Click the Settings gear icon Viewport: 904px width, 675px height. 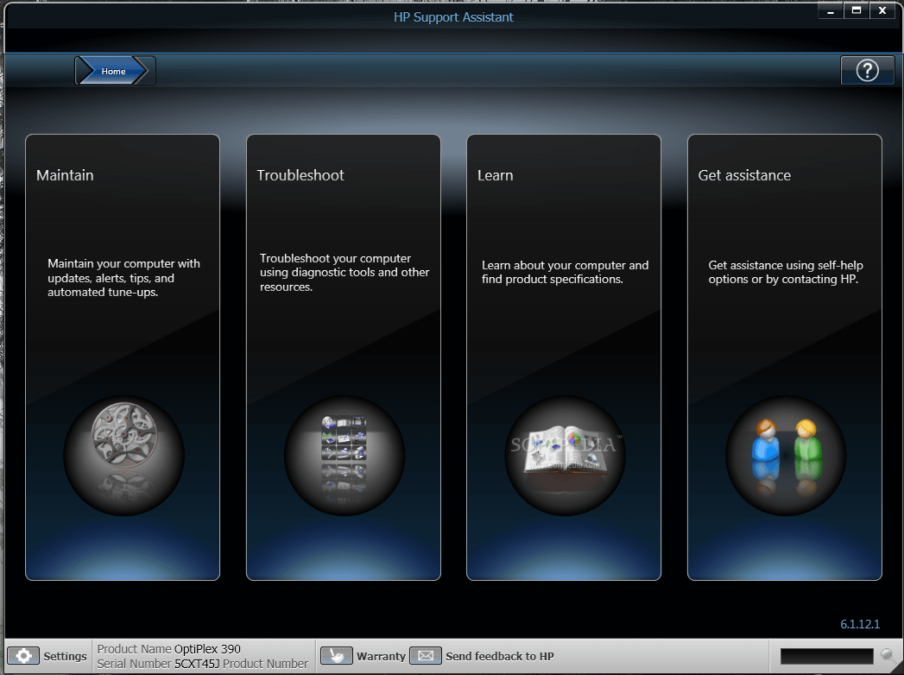23,656
